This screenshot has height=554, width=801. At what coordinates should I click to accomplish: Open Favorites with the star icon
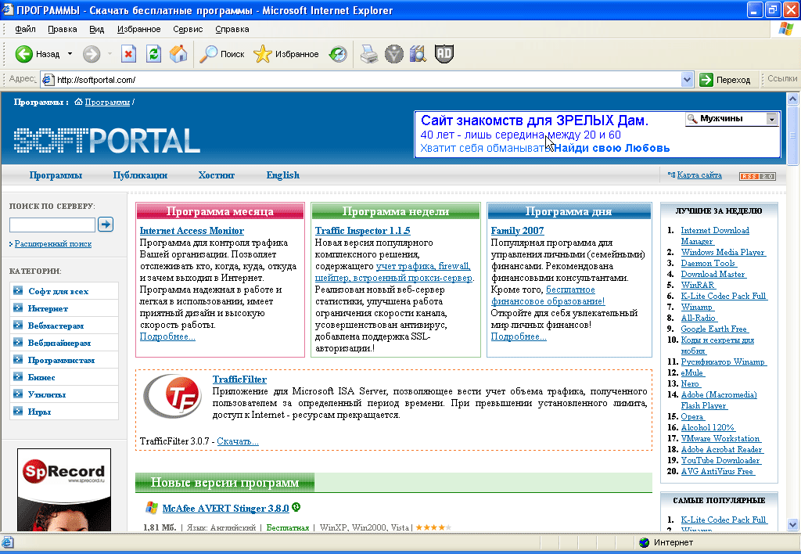263,54
